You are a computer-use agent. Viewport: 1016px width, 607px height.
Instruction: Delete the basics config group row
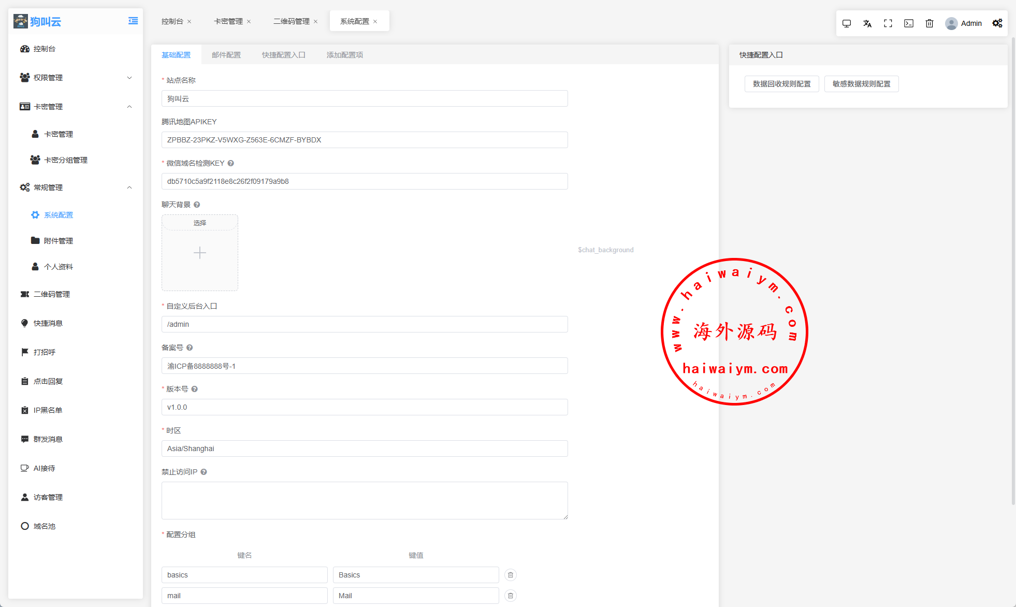pos(511,575)
